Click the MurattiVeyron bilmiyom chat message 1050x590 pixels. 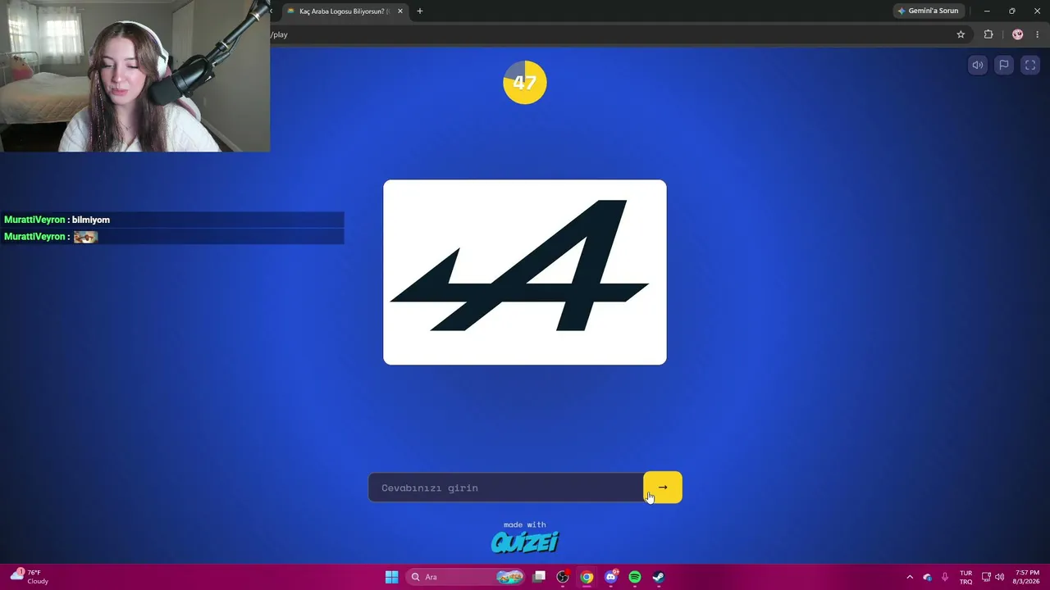click(172, 220)
